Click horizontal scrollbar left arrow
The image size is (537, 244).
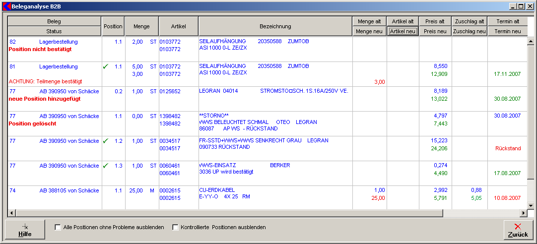pos(11,213)
